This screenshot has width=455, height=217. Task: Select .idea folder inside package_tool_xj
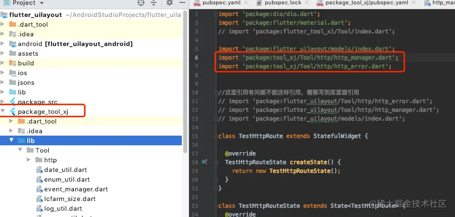point(34,131)
